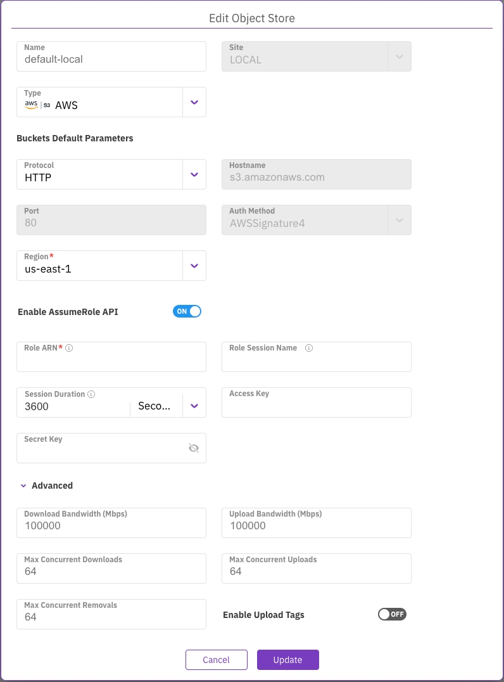Click the AWS S3 logo in Type
The width and height of the screenshot is (504, 682).
[37, 105]
